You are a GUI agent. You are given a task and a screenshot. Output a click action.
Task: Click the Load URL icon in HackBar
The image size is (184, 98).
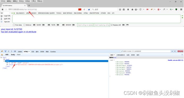pyautogui.click(x=2, y=16)
